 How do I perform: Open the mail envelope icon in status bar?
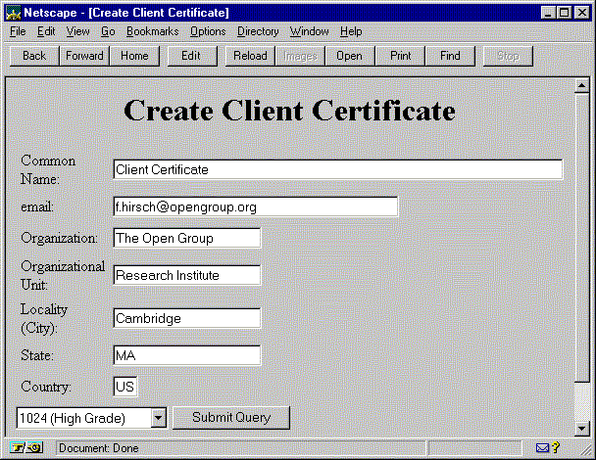click(x=542, y=448)
